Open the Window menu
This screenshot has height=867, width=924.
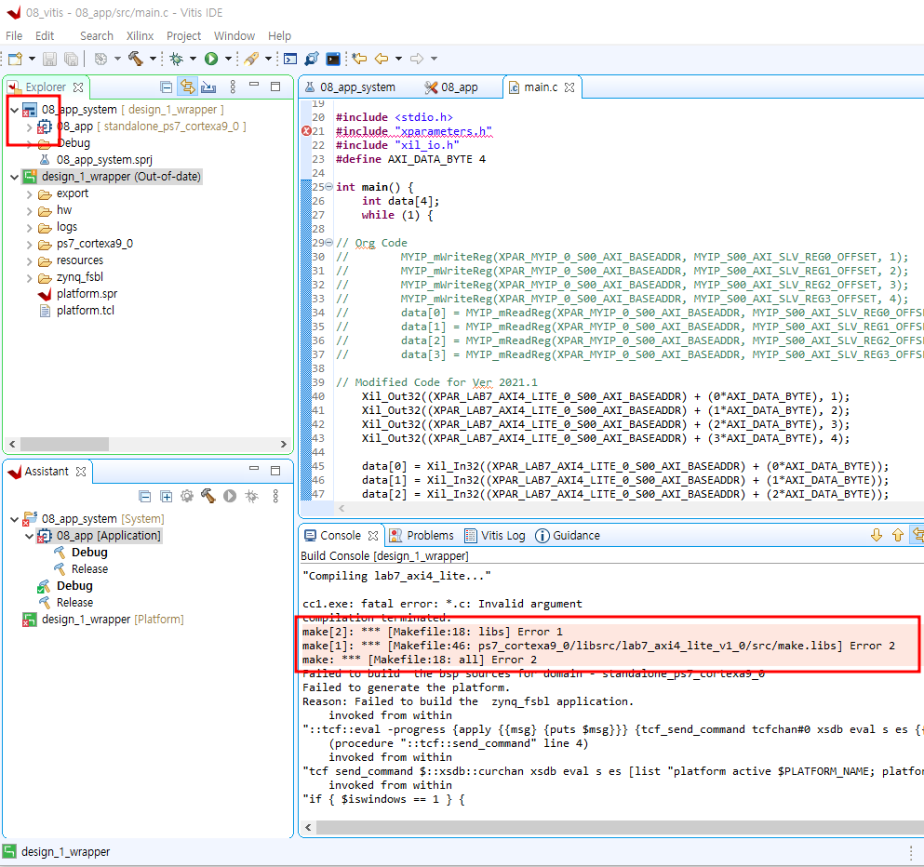click(234, 36)
